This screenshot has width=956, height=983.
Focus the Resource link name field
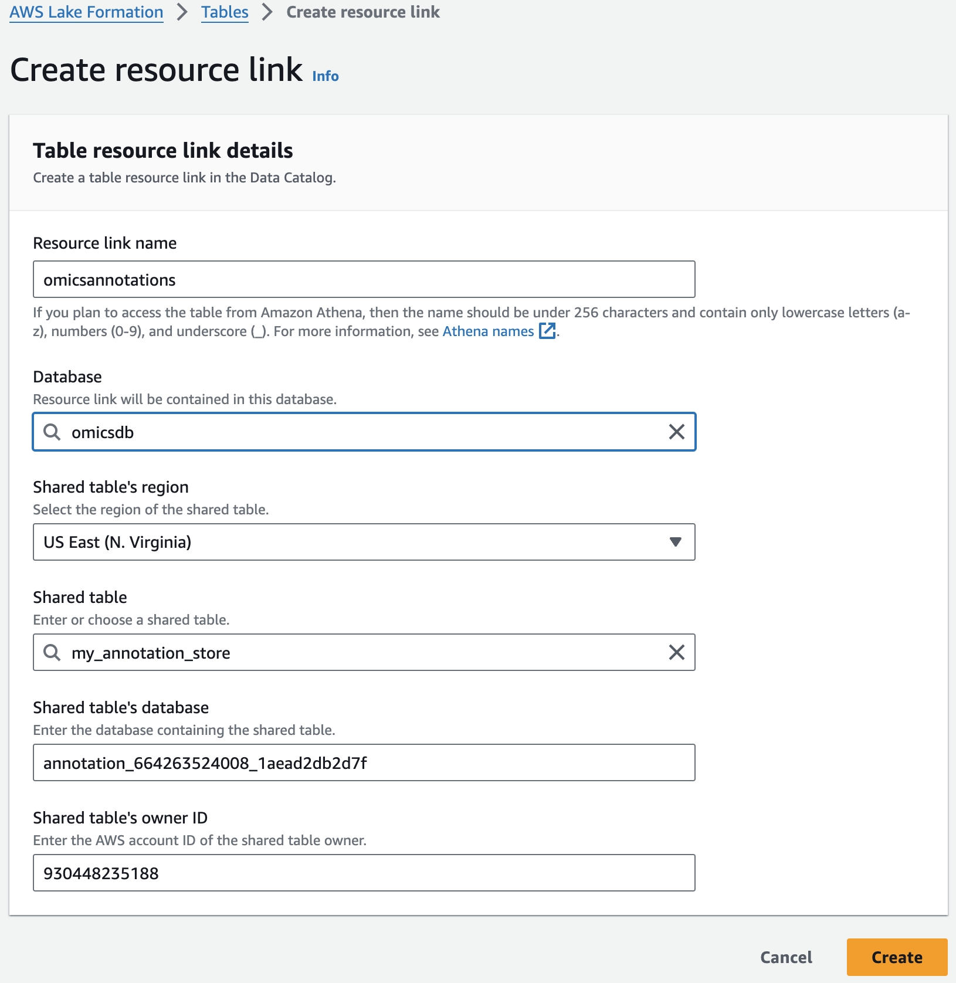(x=364, y=279)
